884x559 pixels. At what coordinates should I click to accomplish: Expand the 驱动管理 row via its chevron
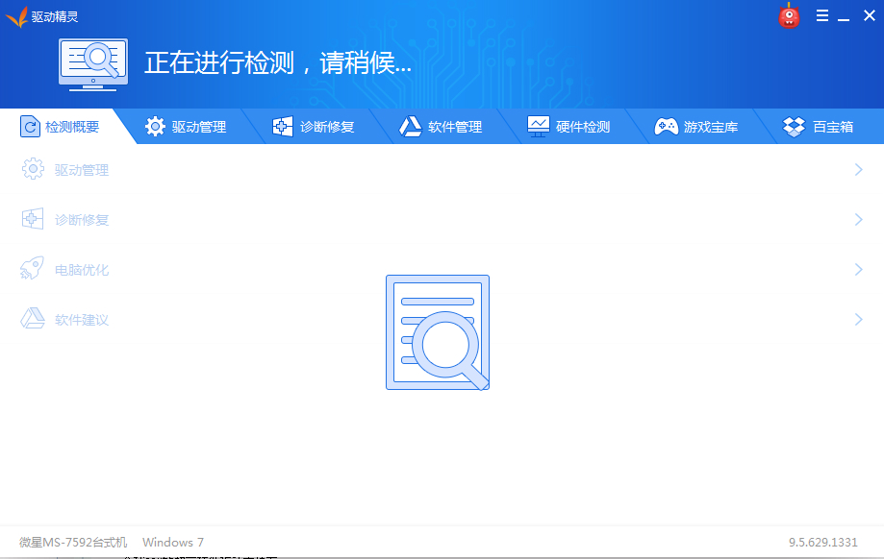[857, 169]
